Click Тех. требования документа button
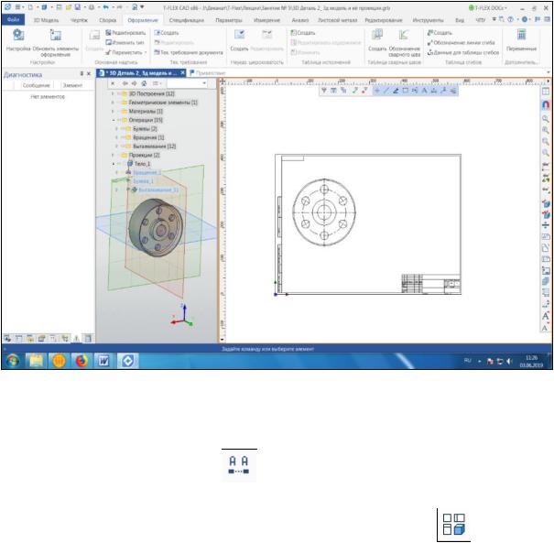554x543 pixels. click(x=189, y=52)
